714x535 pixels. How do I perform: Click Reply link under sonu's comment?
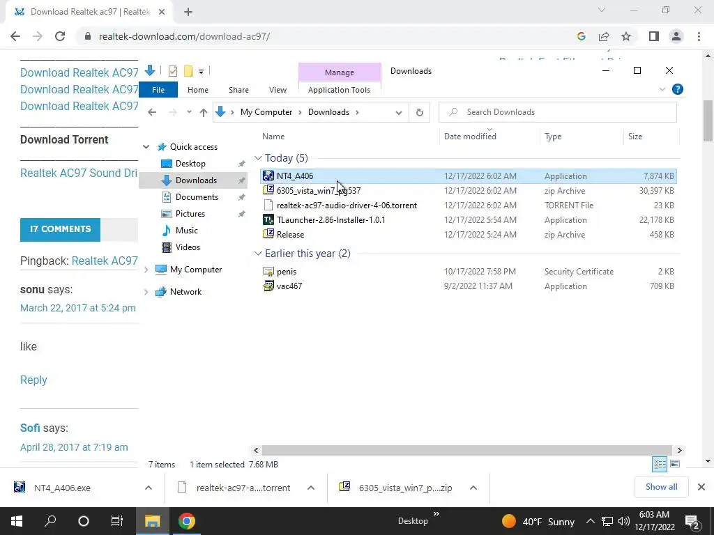(33, 380)
